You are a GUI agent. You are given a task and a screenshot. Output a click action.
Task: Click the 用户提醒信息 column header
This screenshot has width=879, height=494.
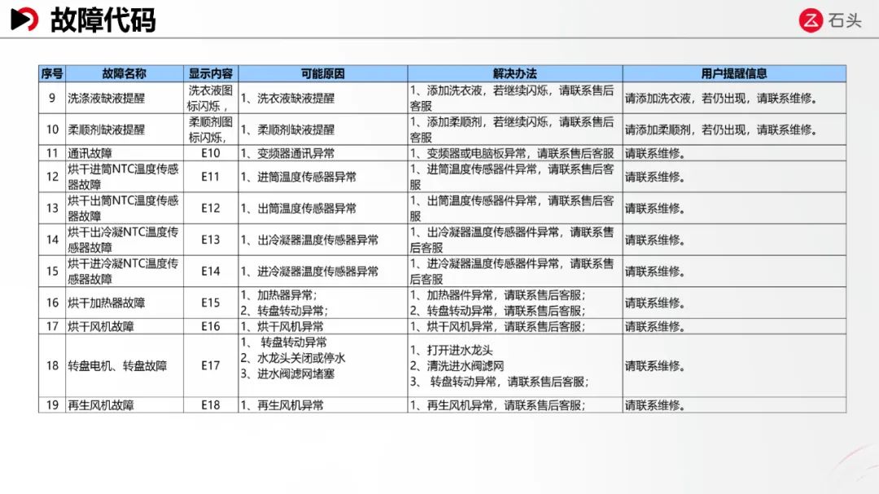[x=734, y=73]
